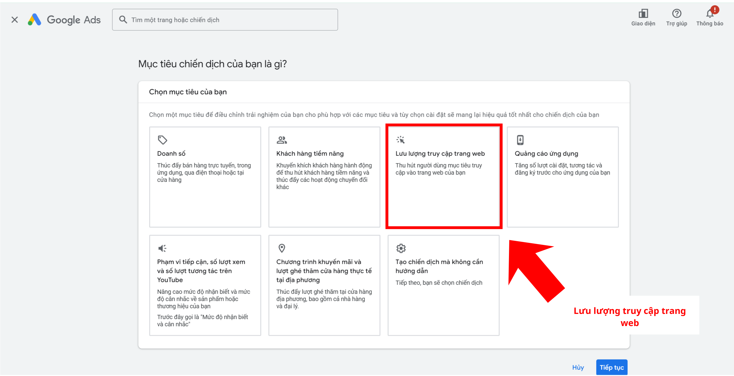Click 'Thu hút người dùng mục tiêu' description text
734x376 pixels.
(x=438, y=169)
